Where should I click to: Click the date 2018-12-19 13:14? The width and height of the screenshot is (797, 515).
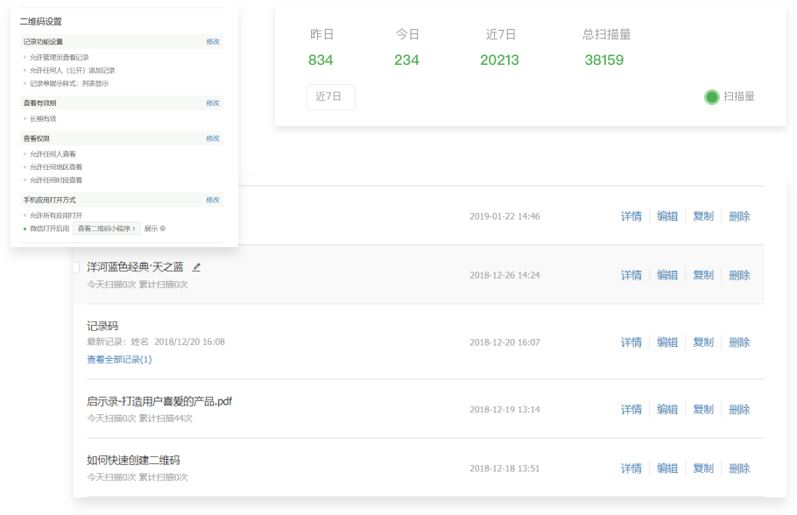coord(504,410)
